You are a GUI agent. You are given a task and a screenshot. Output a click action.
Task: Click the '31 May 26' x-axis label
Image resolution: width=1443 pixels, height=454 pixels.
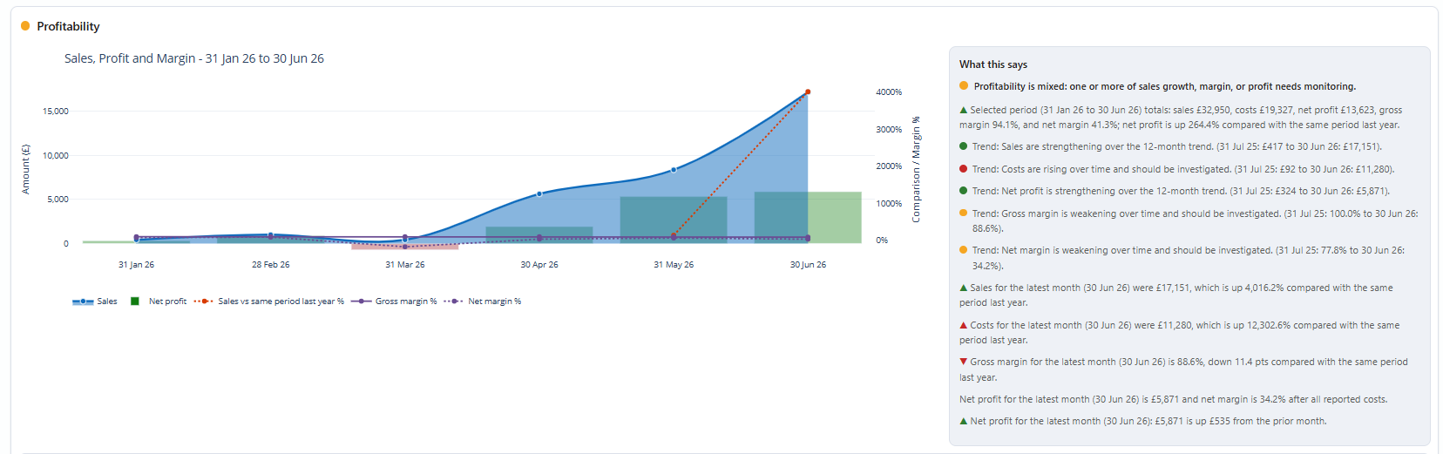674,264
